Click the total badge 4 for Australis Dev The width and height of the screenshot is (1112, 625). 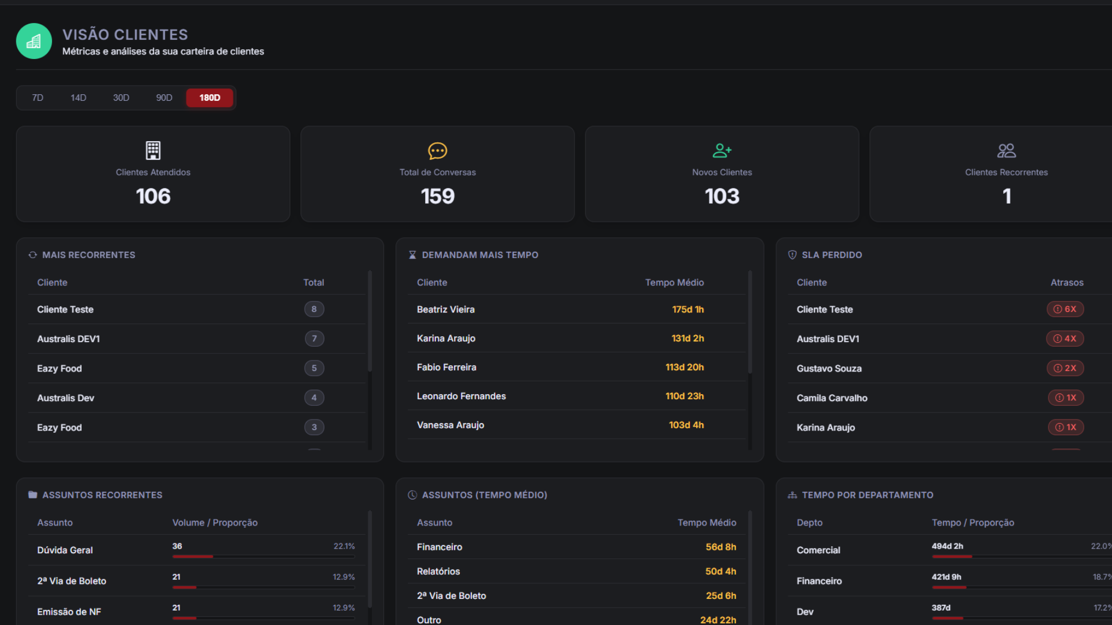(x=314, y=398)
